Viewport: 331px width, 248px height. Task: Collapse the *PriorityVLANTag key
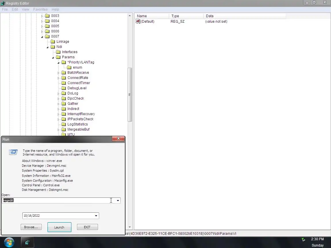tap(59, 63)
